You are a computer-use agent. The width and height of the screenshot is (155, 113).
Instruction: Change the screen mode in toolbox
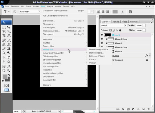6,90
